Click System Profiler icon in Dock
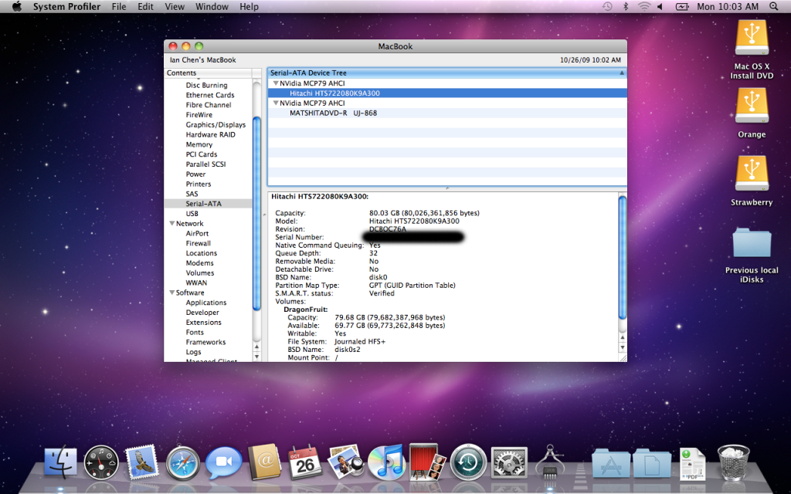The image size is (791, 494). [x=549, y=462]
